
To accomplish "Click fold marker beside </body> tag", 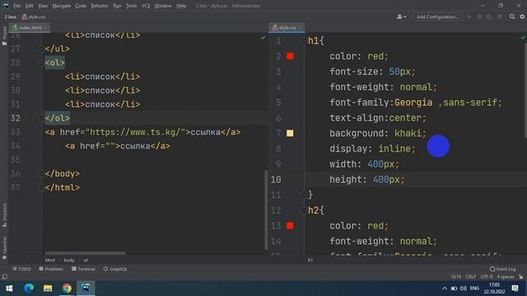I will tap(41, 173).
